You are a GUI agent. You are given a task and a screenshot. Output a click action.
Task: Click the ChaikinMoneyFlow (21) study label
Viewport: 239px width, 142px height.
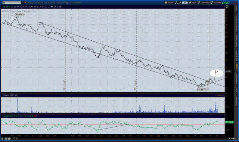[x=13, y=116]
